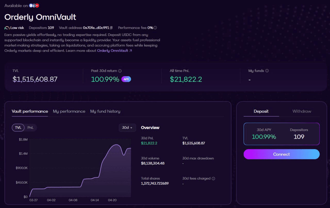
Task: Click Depositors count 109 in deposit card
Action: (x=299, y=137)
